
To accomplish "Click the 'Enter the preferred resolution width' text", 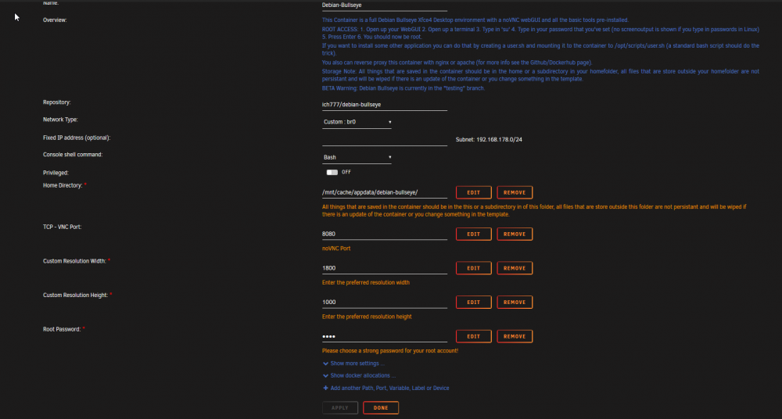I will coord(365,282).
